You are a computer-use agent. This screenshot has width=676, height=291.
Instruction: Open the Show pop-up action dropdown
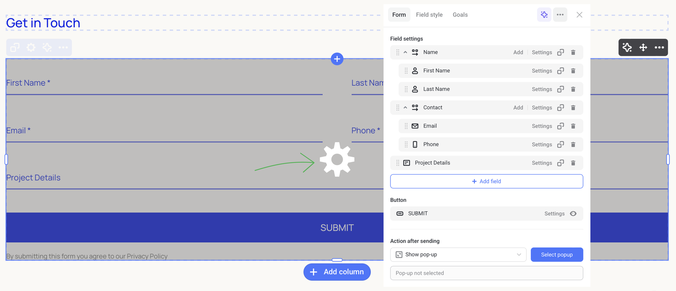pyautogui.click(x=458, y=255)
